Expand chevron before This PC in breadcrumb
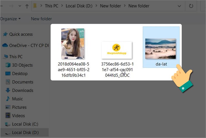 coord(41,6)
